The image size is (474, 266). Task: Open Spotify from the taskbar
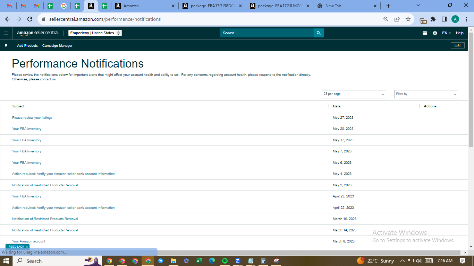click(x=225, y=261)
